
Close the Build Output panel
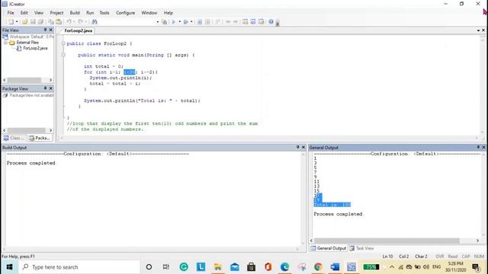(303, 147)
